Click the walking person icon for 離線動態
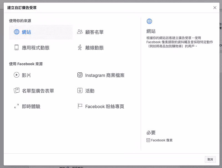 click(80, 47)
